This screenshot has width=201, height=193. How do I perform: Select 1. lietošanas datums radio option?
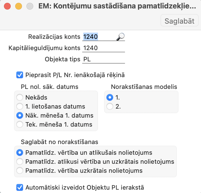(x=20, y=106)
